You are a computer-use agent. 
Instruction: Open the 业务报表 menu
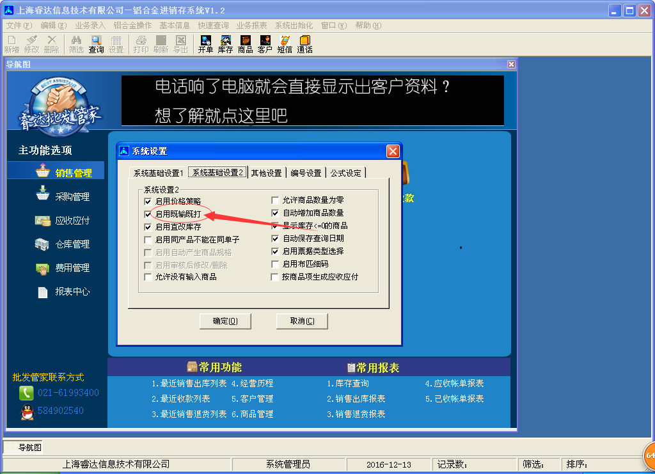251,26
